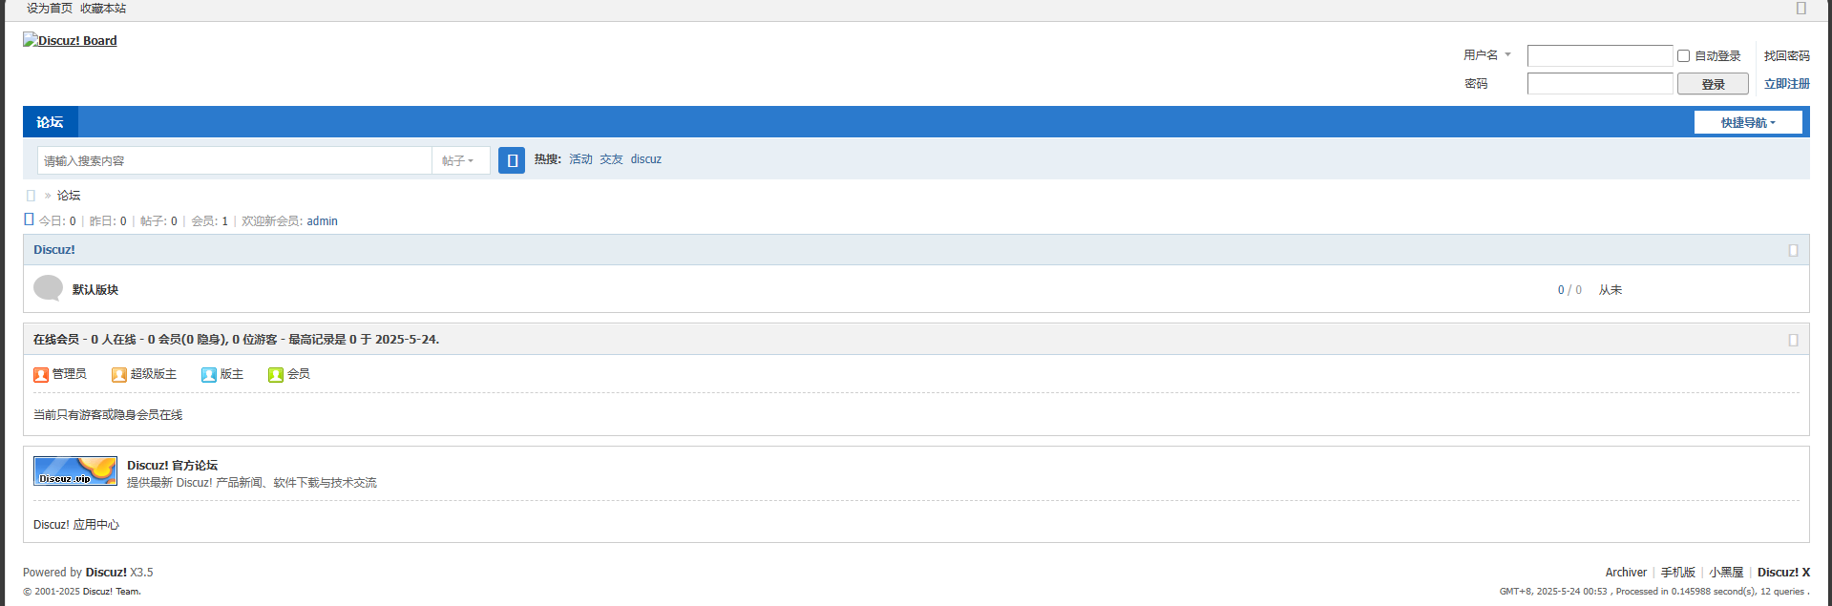Click the search submit icon button
Viewport: 1832px width, 606px height.
click(512, 160)
